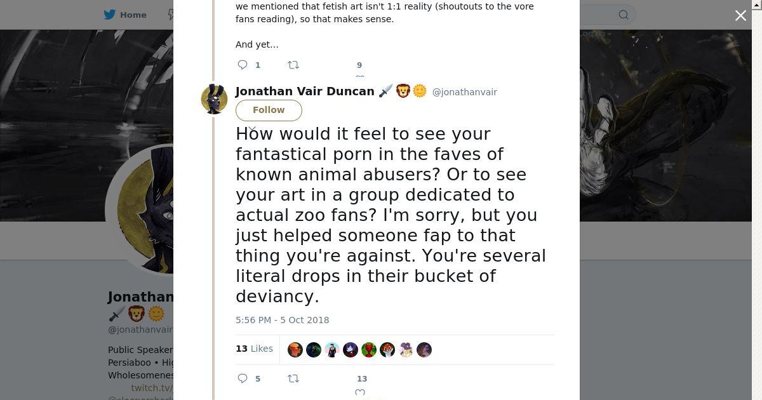Open the 13 Likes list
The width and height of the screenshot is (762, 400).
point(254,349)
